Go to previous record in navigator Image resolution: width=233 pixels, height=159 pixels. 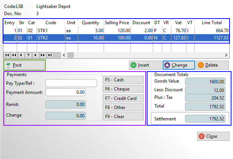[21, 55]
